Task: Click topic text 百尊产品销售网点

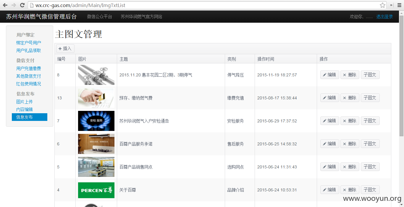Action: click(x=136, y=167)
